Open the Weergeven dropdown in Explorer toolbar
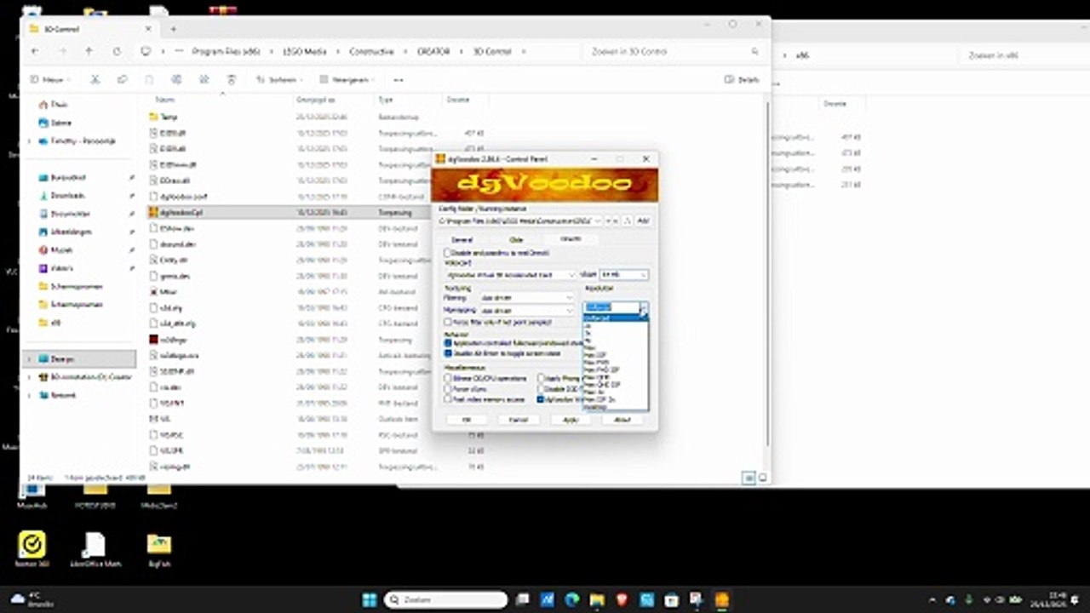 pos(347,79)
